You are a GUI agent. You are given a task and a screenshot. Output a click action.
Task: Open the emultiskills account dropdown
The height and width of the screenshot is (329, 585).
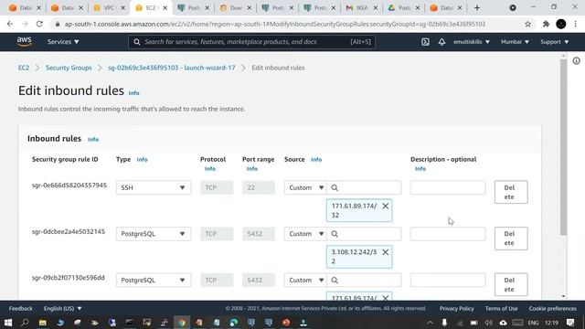coord(472,42)
